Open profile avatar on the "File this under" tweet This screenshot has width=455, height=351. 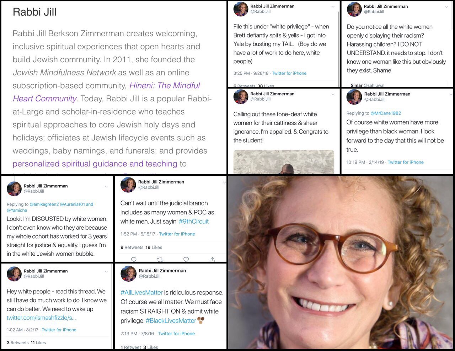click(241, 9)
